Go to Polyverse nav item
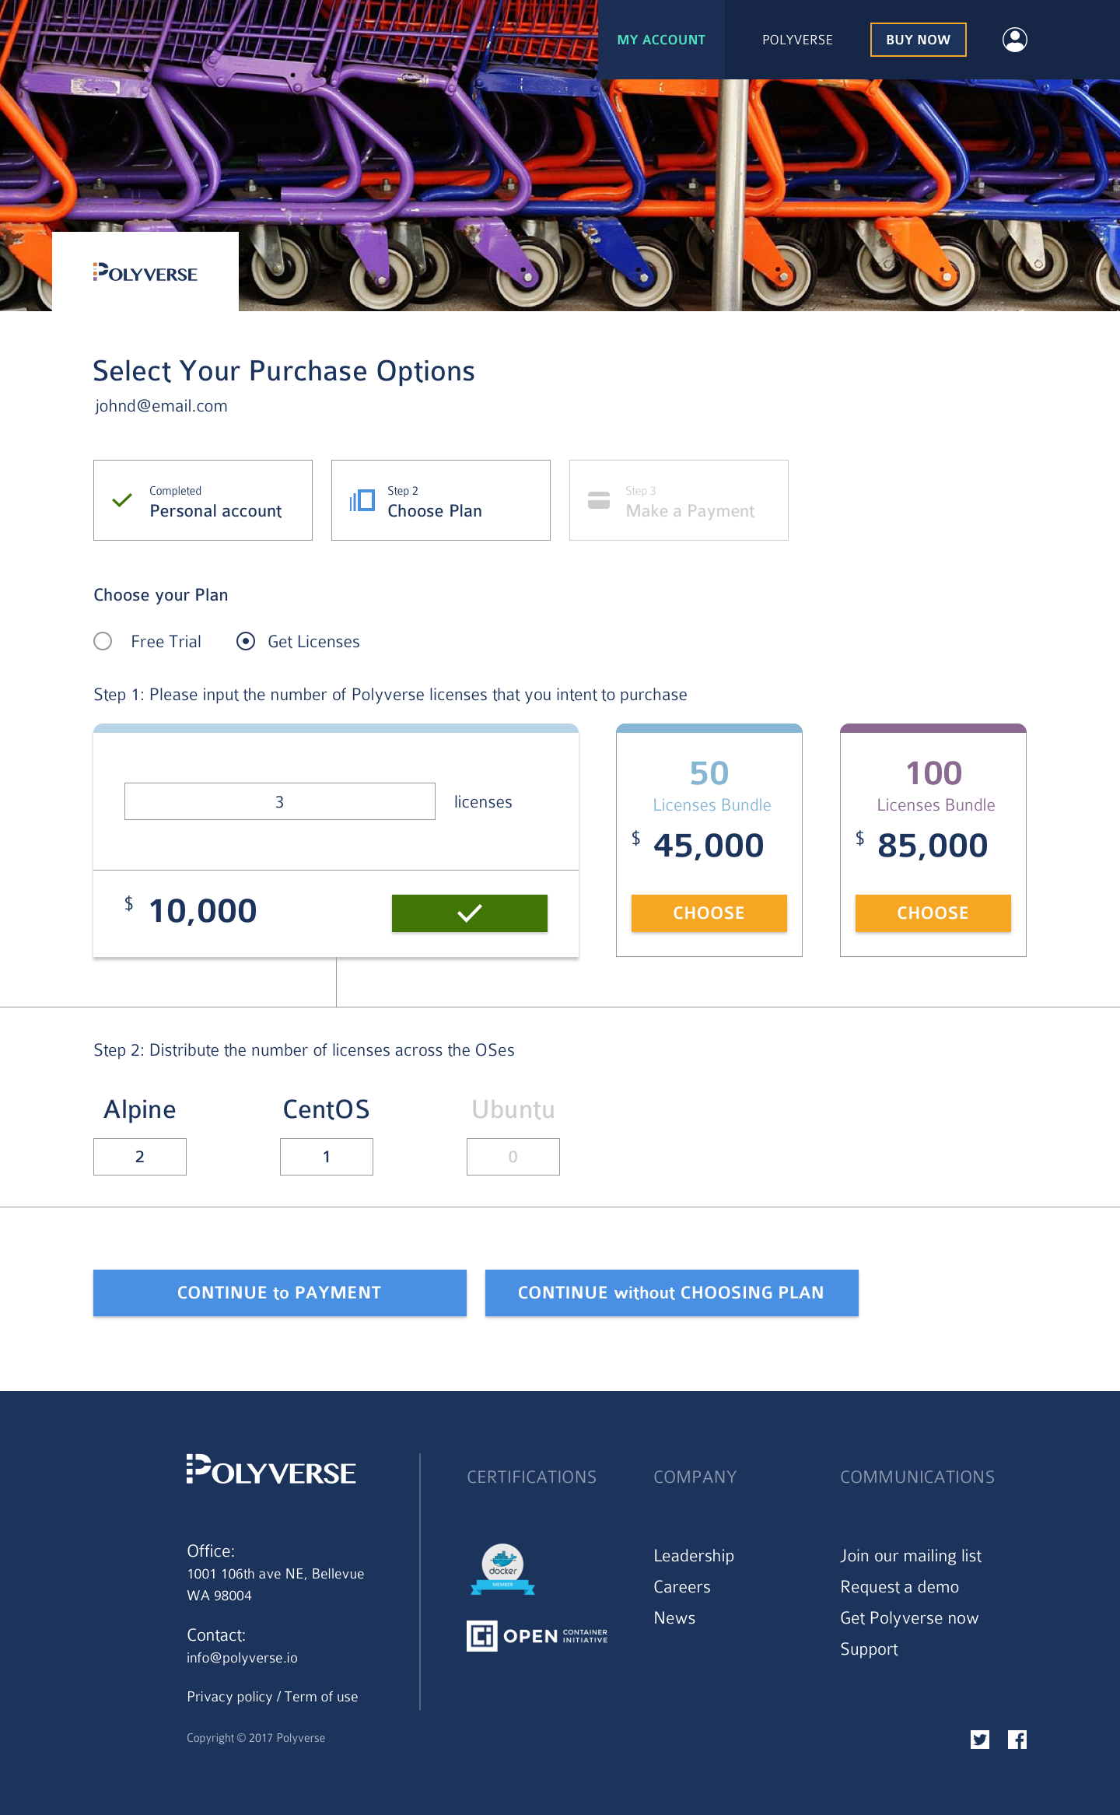The image size is (1120, 1815). tap(797, 40)
